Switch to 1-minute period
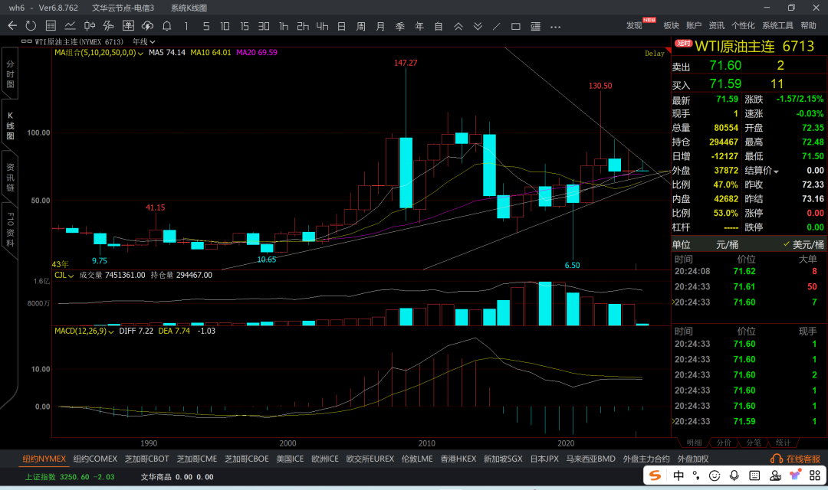 (186, 26)
